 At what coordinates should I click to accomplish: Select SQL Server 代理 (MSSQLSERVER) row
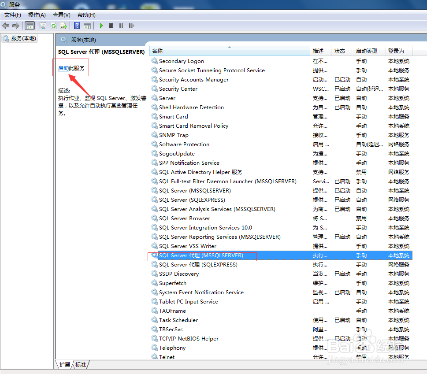point(281,256)
